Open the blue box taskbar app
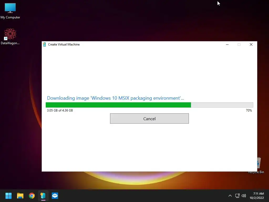 55,196
